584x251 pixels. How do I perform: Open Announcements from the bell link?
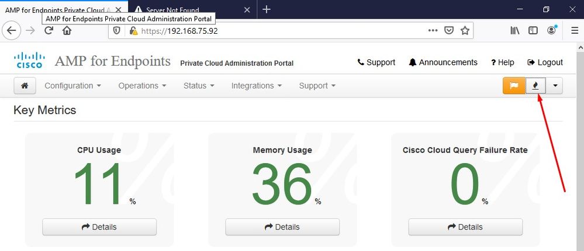click(x=443, y=62)
